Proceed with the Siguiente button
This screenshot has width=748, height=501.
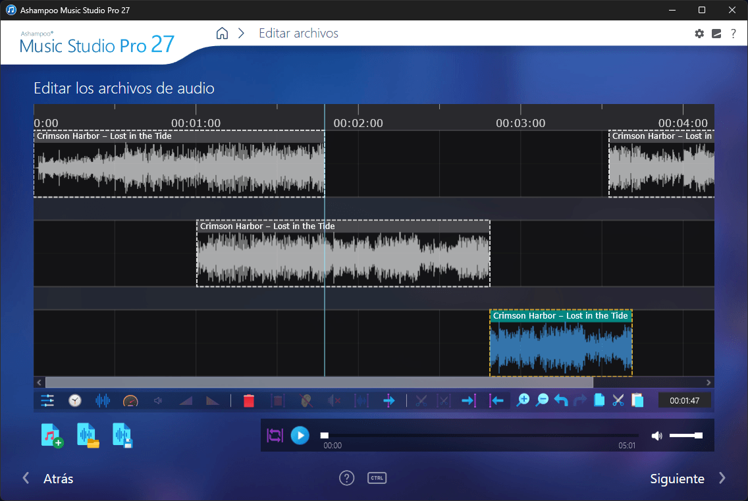pos(687,479)
